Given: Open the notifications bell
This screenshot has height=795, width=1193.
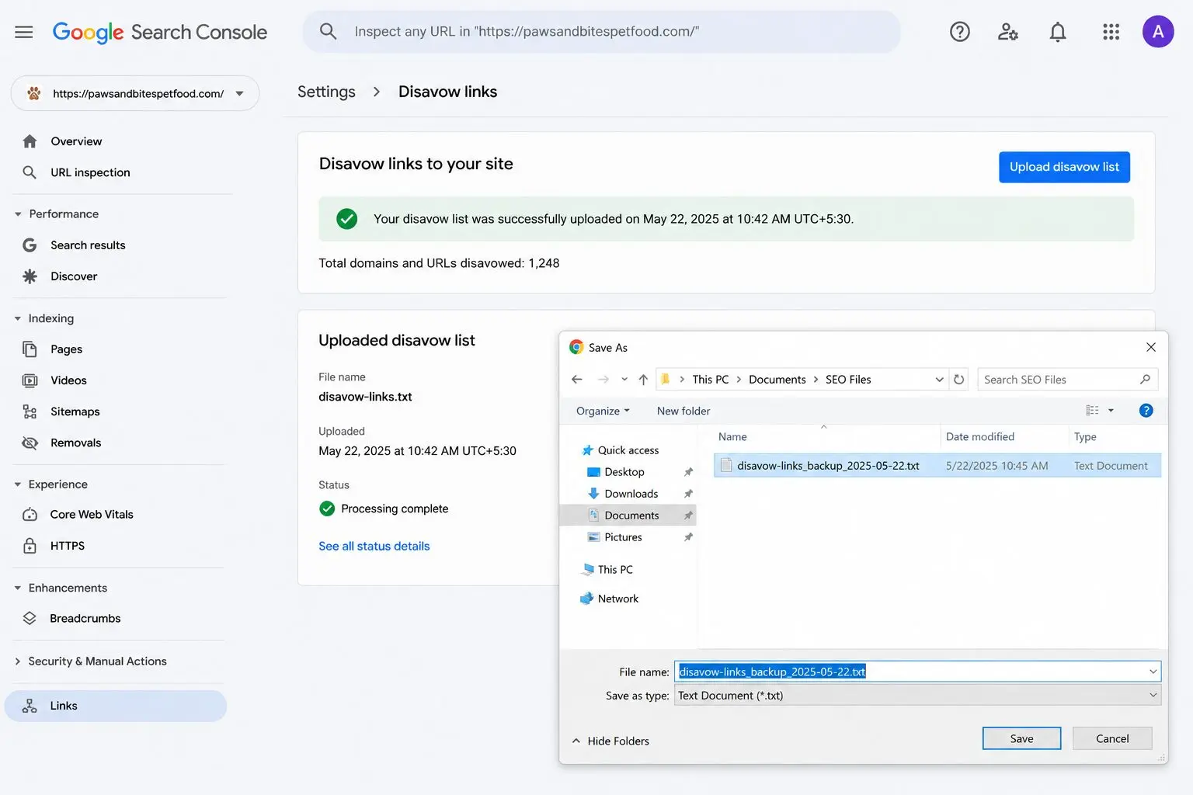Looking at the screenshot, I should coord(1058,32).
